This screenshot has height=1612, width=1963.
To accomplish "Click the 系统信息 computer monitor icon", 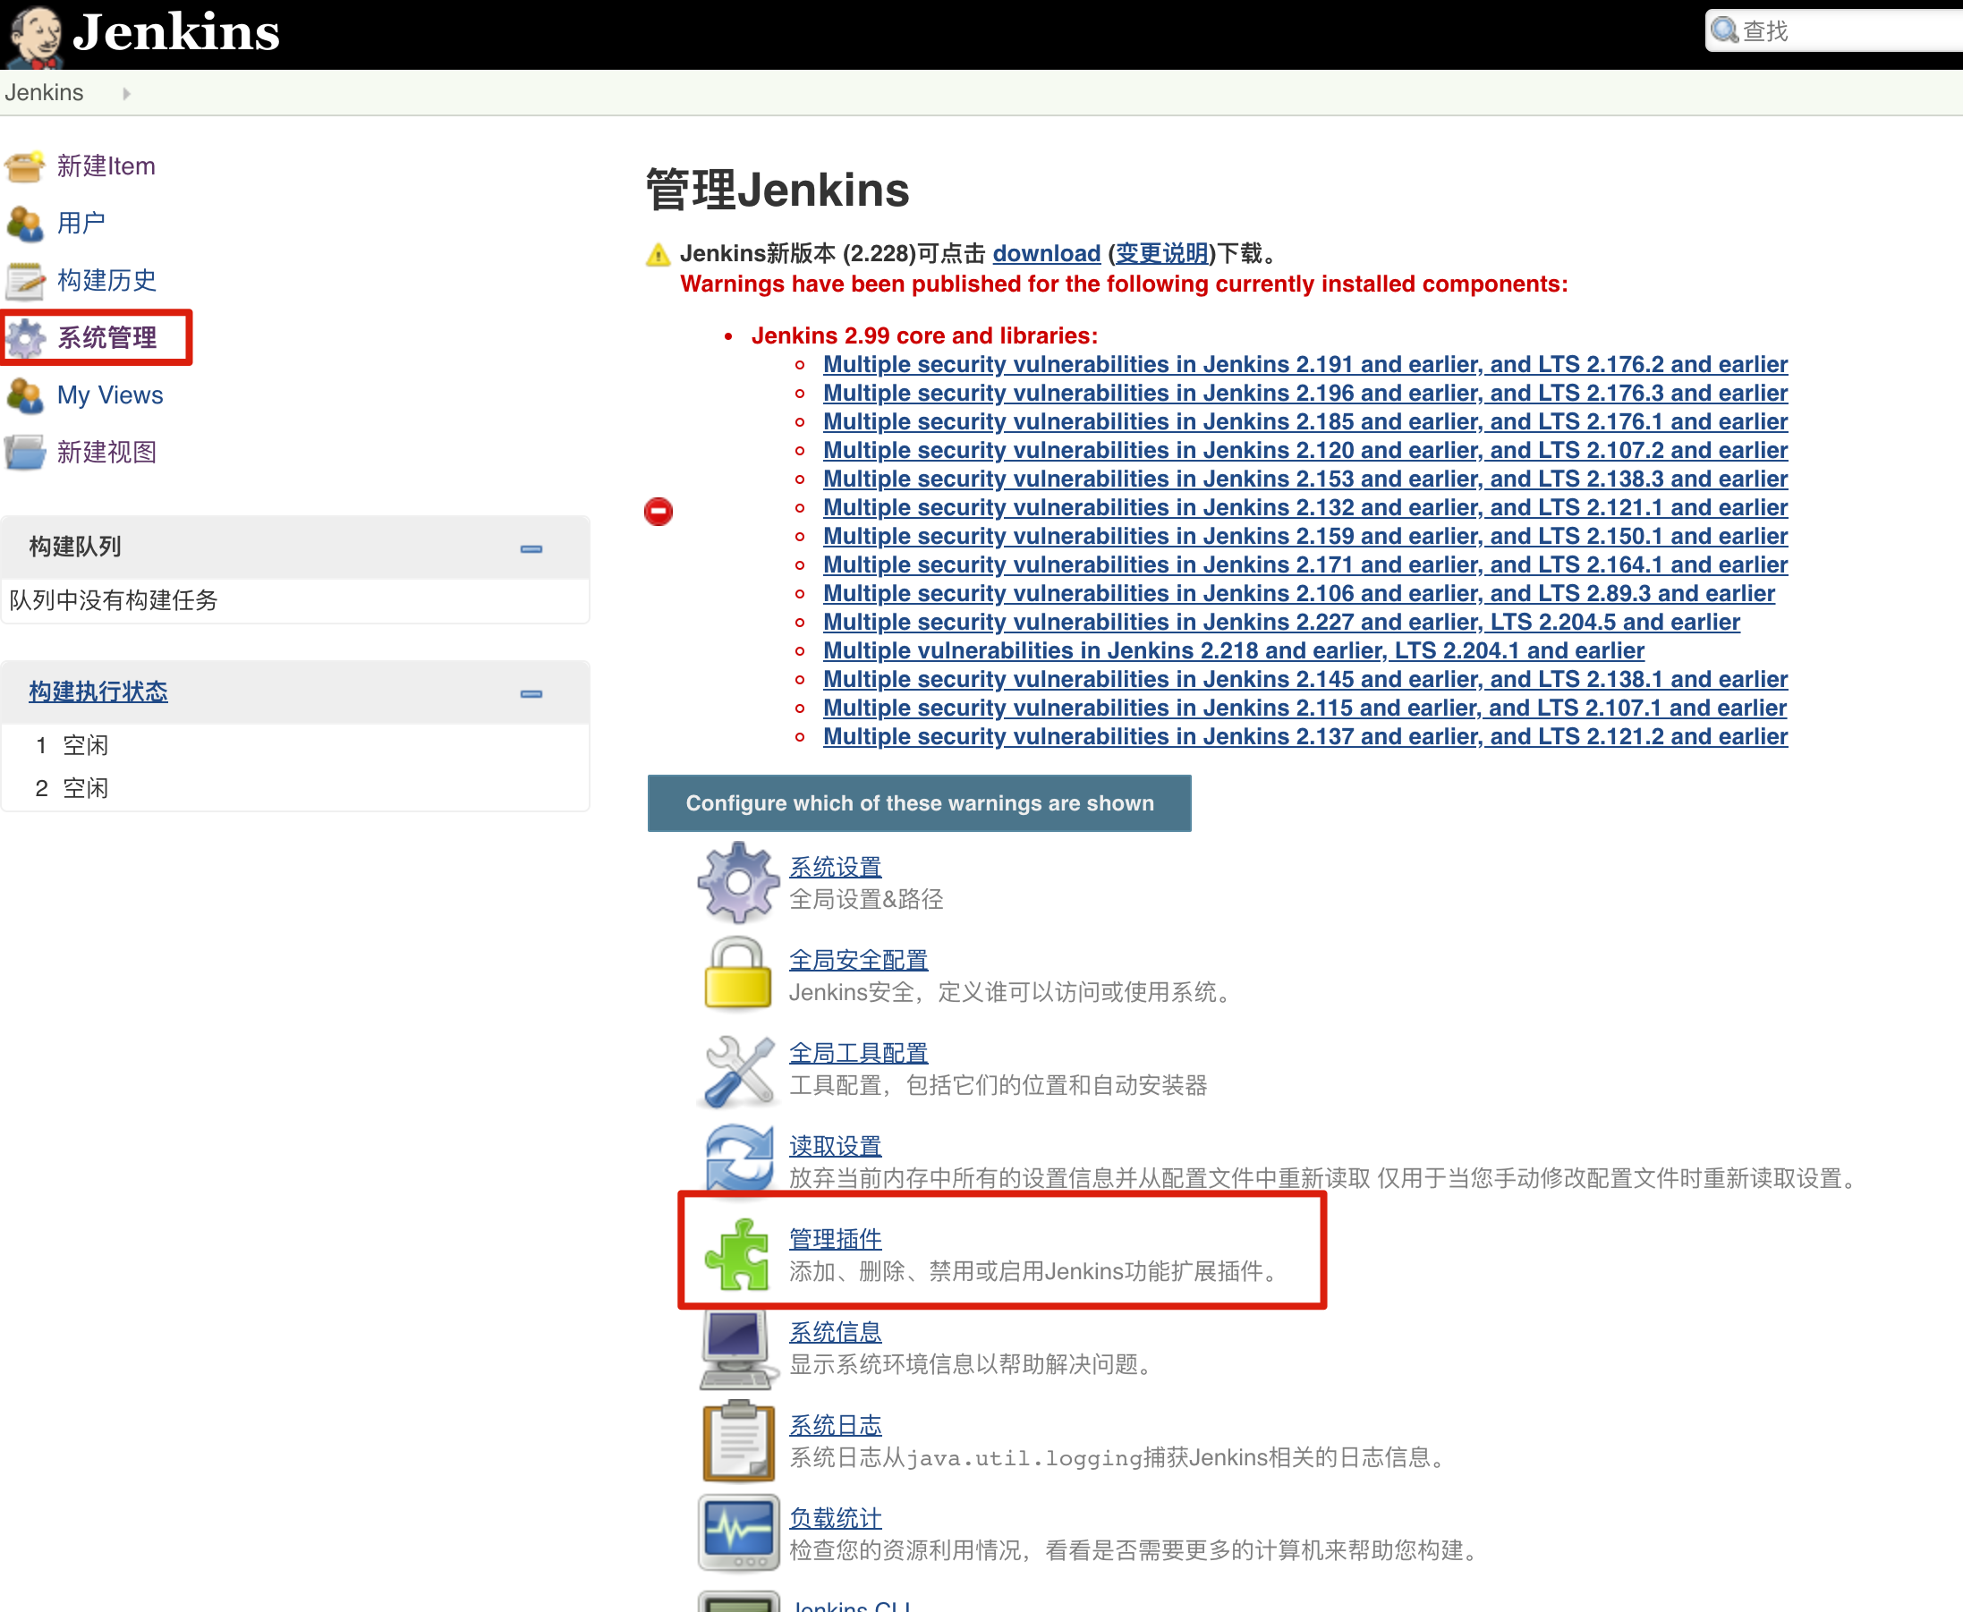I will [738, 1350].
